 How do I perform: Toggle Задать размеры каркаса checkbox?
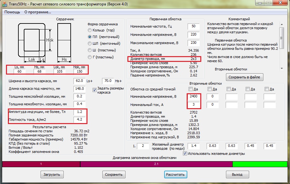pyautogui.click(x=94, y=90)
